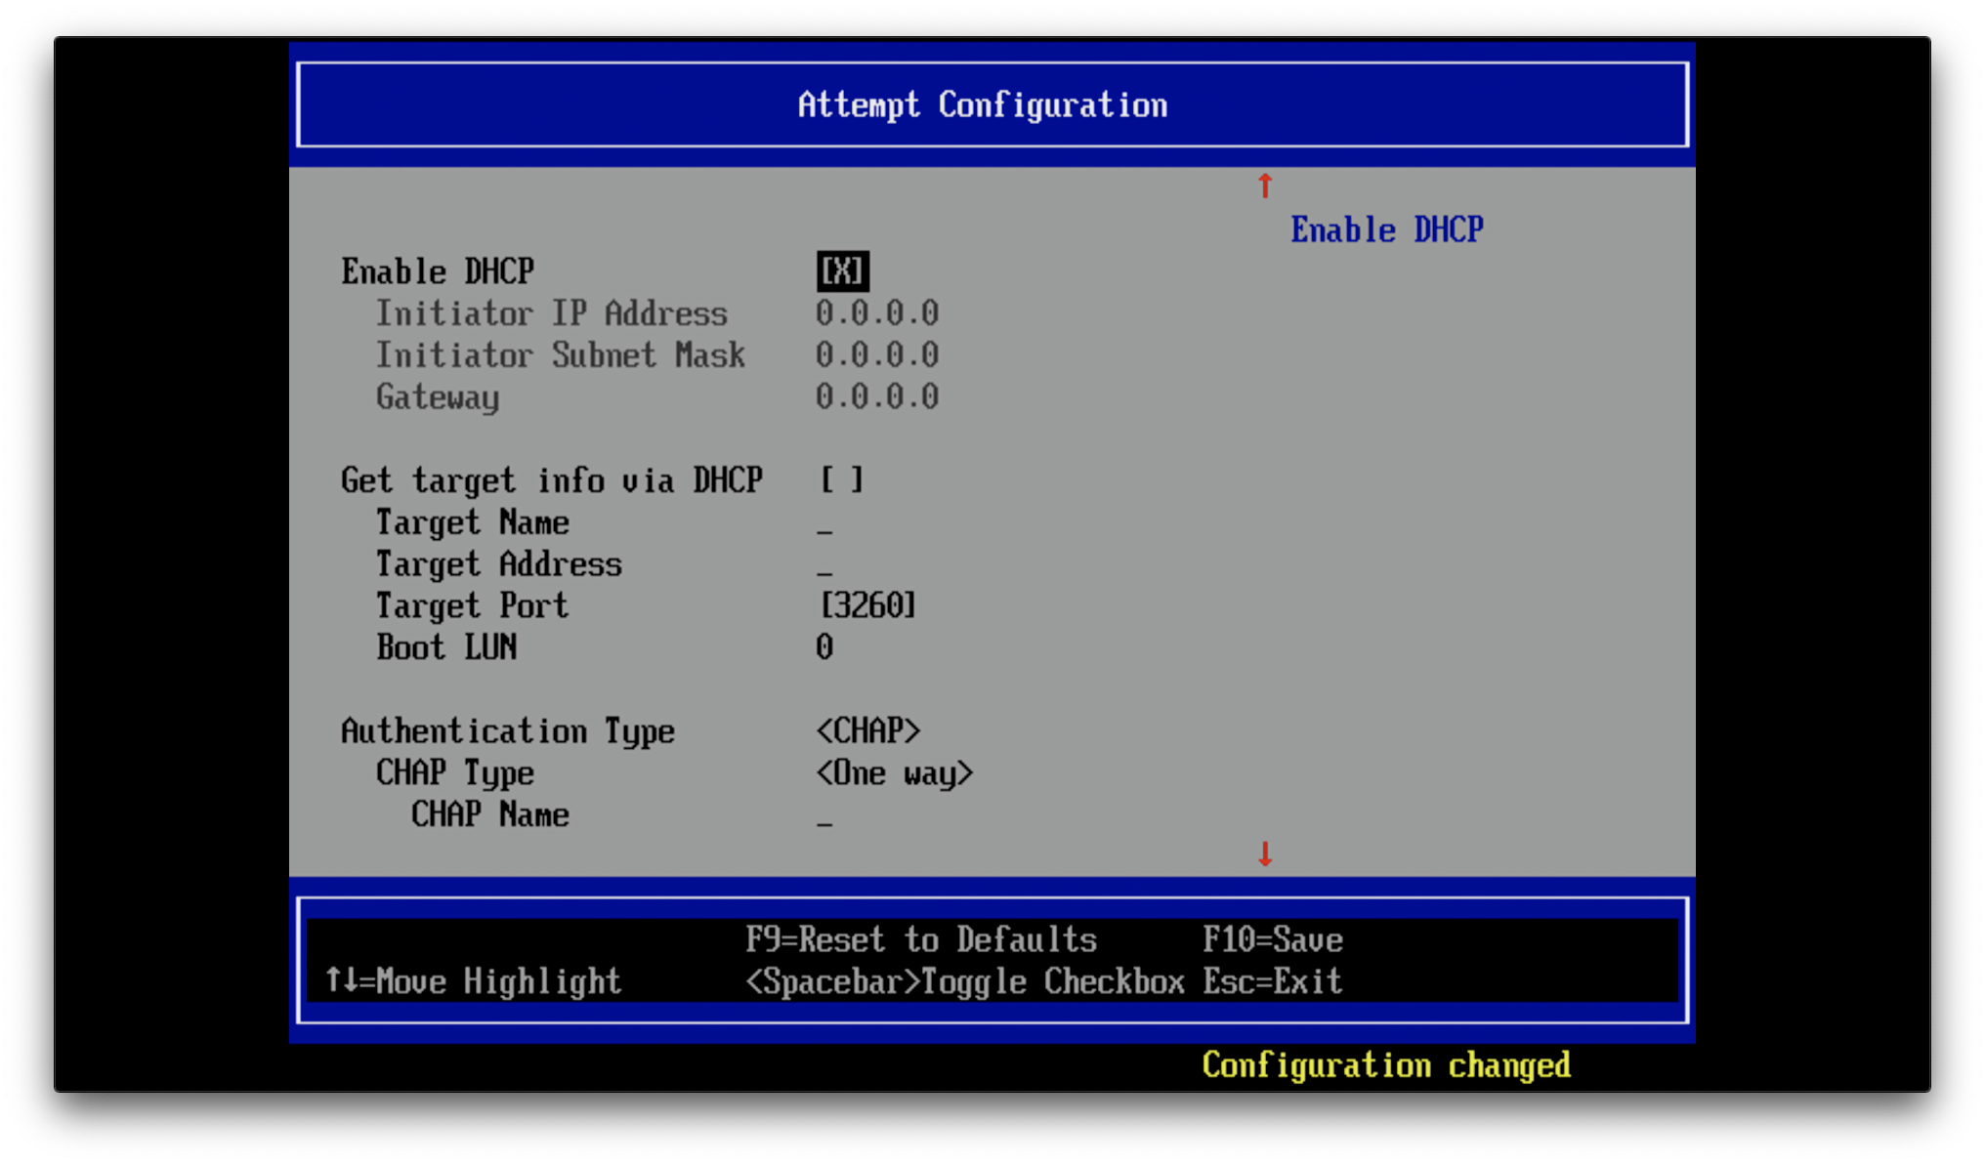Viewport: 1985px width, 1164px height.
Task: Open the CHAP Type One way selector
Action: coord(895,773)
